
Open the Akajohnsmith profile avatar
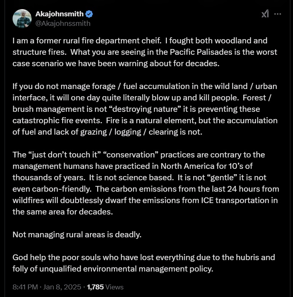coord(22,18)
